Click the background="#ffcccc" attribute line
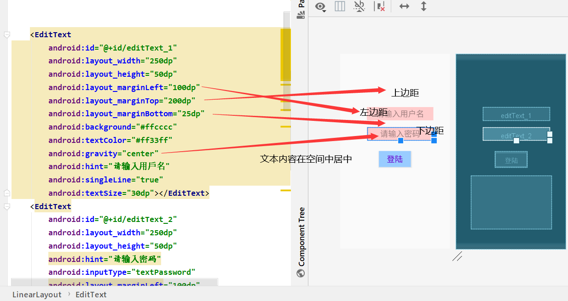Viewport: 568px width, 301px height. click(x=113, y=127)
